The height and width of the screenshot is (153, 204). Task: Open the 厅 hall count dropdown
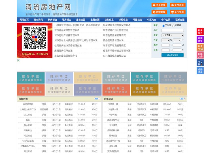(x=177, y=40)
